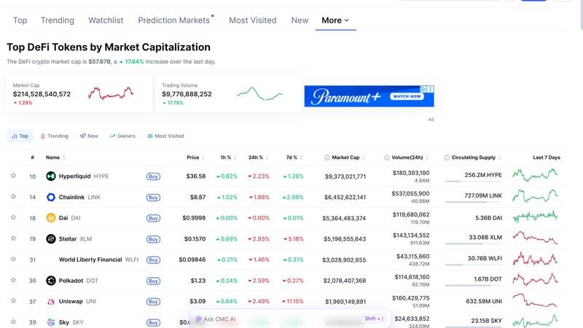Click Buy next to Chainlink

click(153, 198)
